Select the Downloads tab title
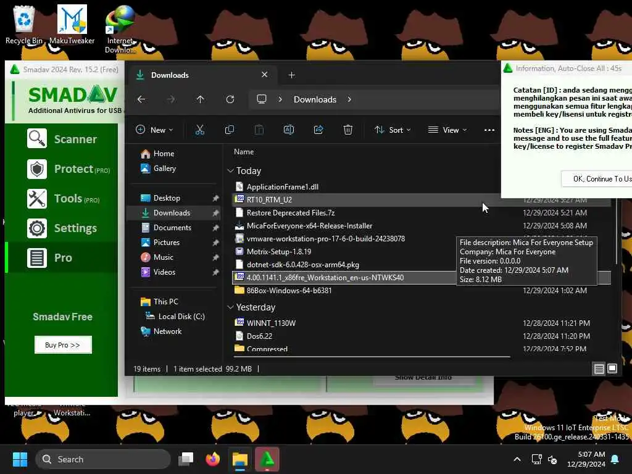The width and height of the screenshot is (632, 474). click(170, 75)
